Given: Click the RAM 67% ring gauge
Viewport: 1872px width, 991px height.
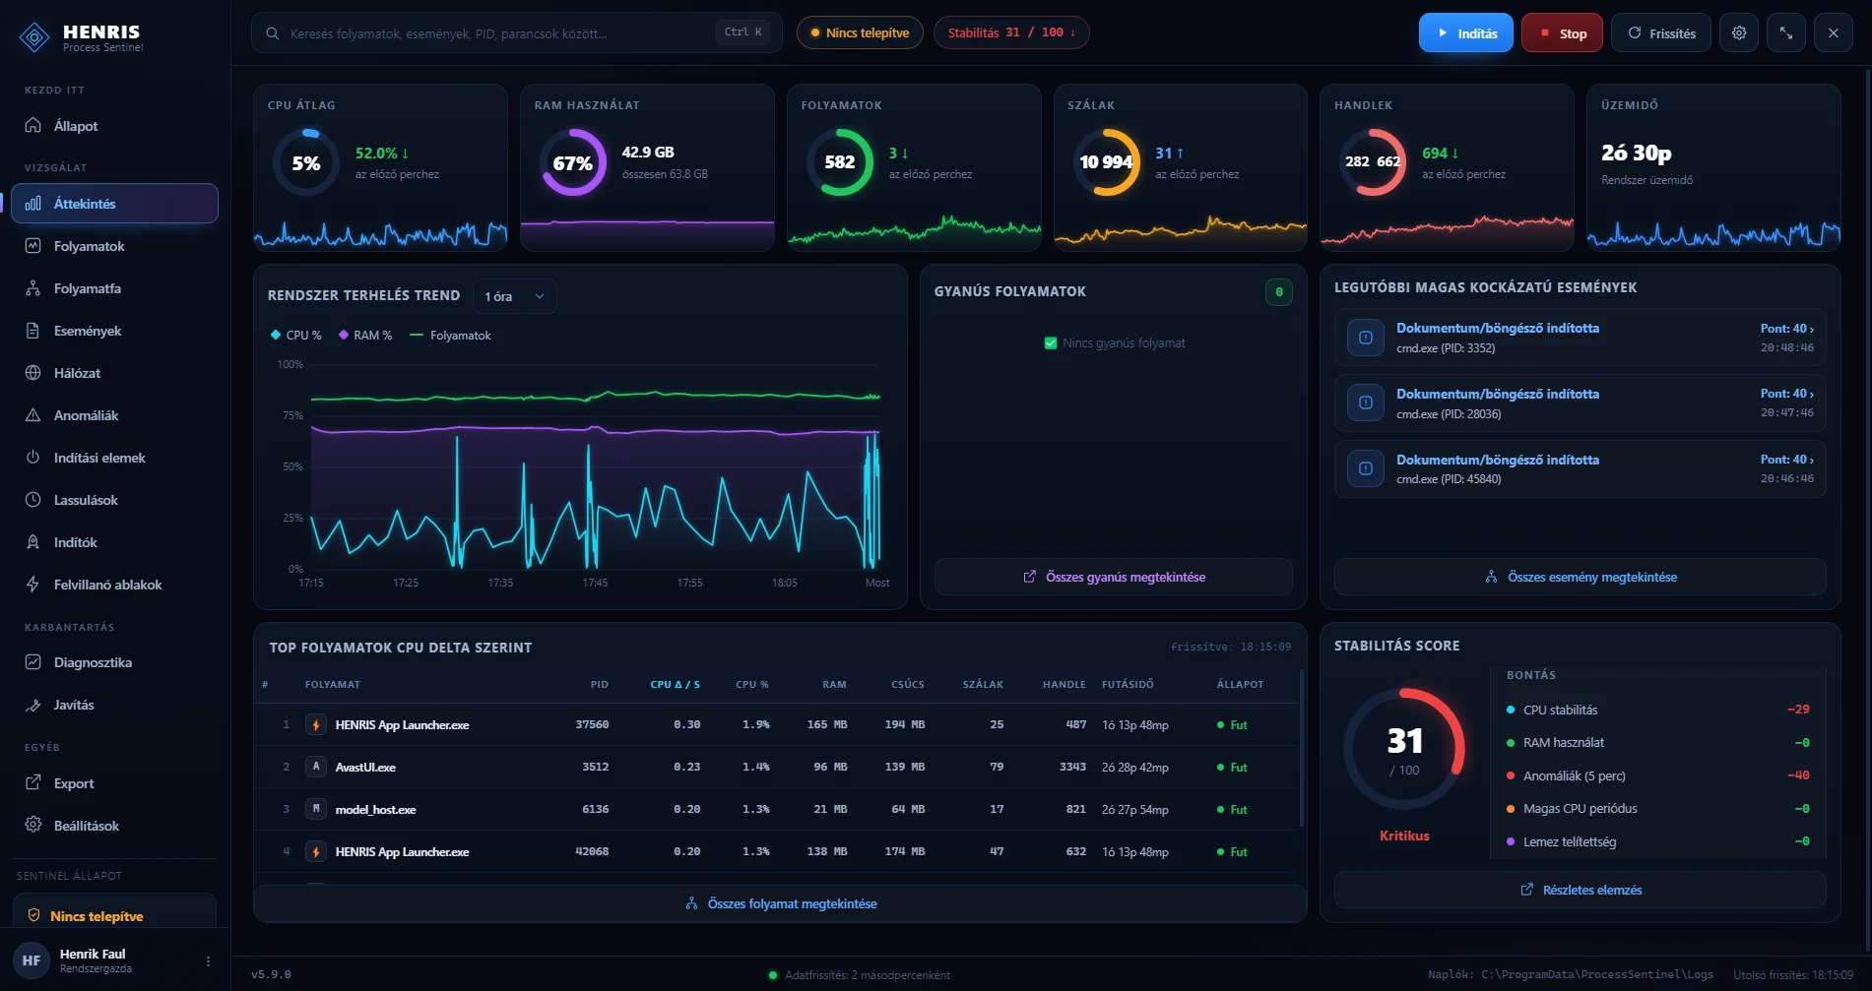Looking at the screenshot, I should click(572, 162).
